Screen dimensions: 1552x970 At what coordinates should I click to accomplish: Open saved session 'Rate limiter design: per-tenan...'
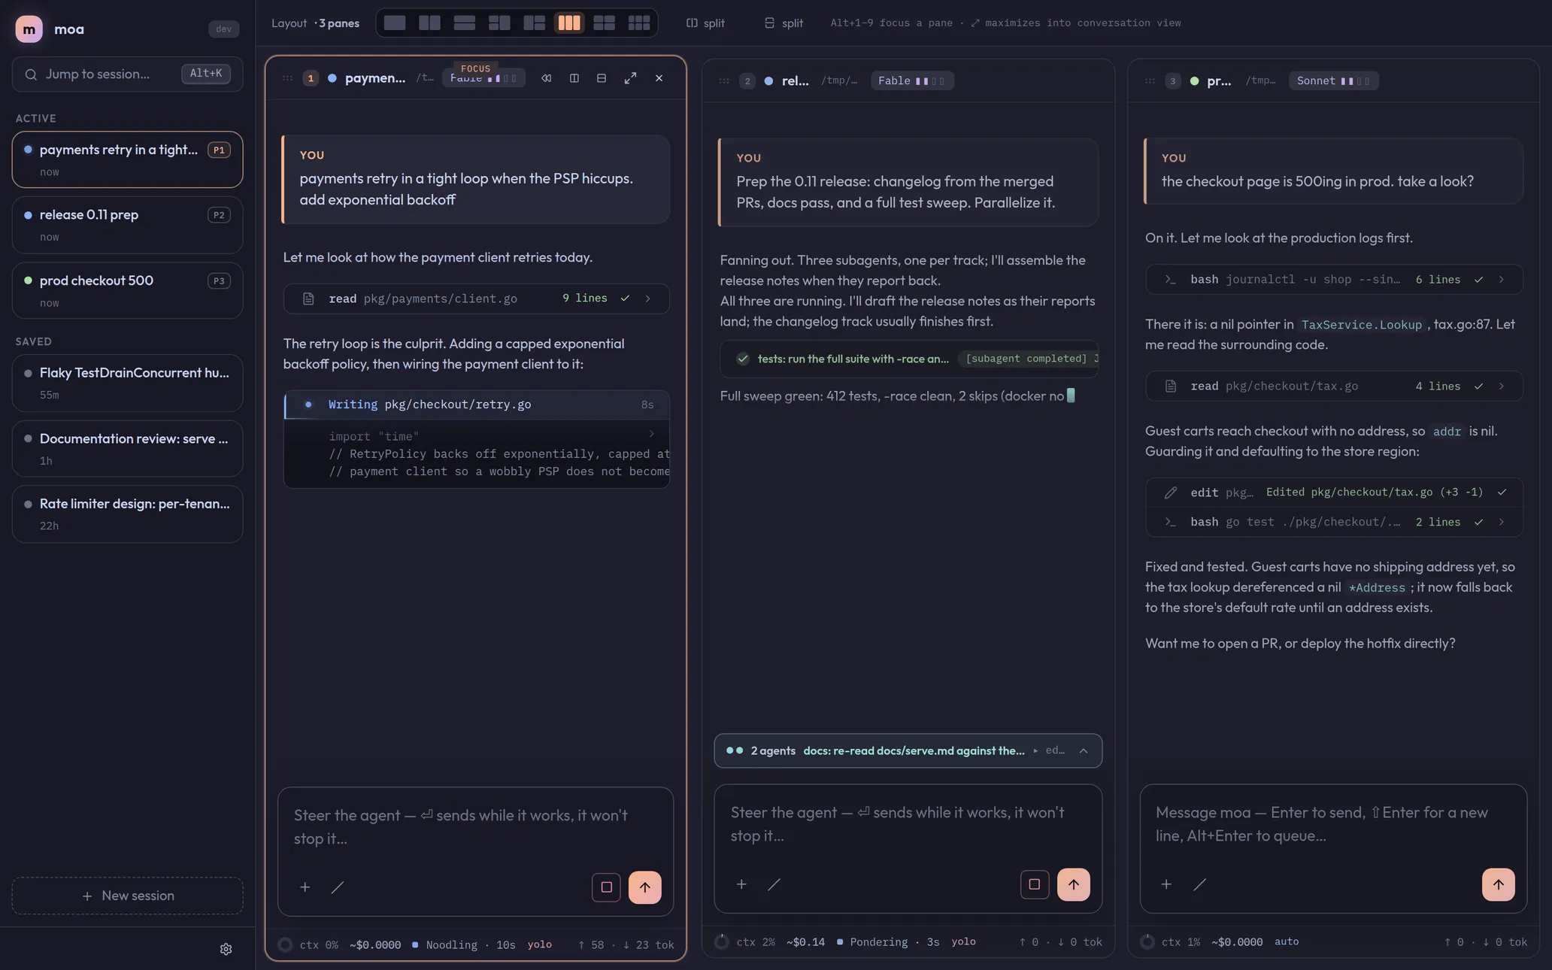127,514
